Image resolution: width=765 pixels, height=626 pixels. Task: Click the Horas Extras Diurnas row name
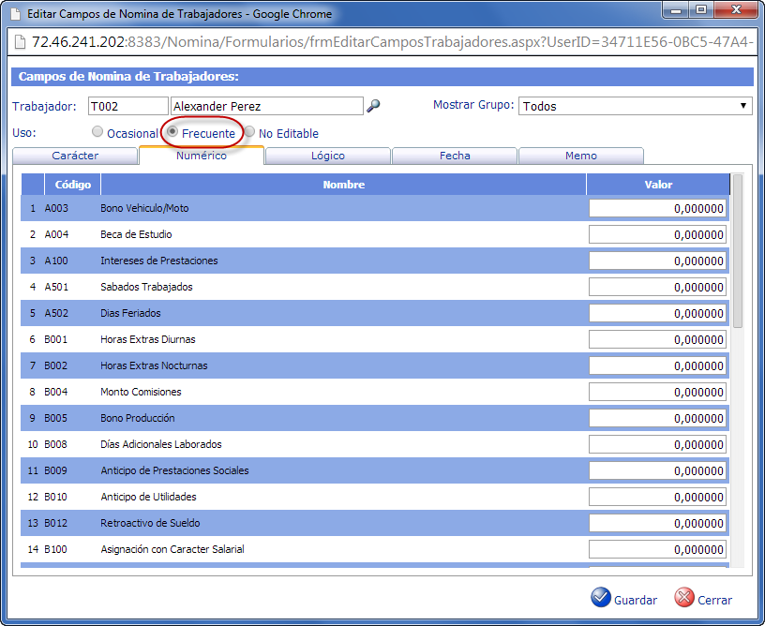[148, 339]
